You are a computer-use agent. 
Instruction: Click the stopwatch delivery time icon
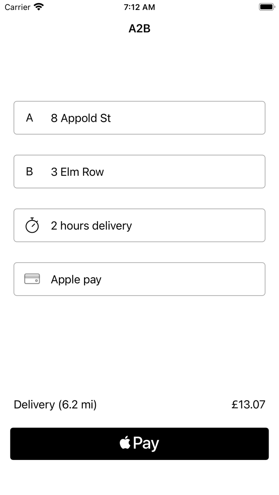[32, 225]
